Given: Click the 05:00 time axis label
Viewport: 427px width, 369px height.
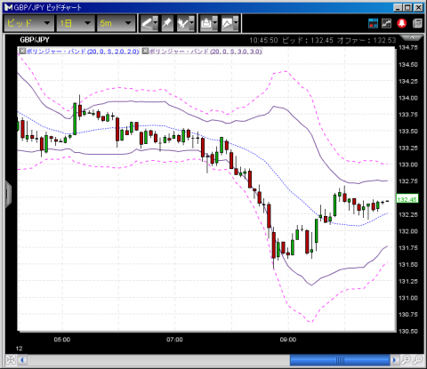Looking at the screenshot, I should click(62, 340).
